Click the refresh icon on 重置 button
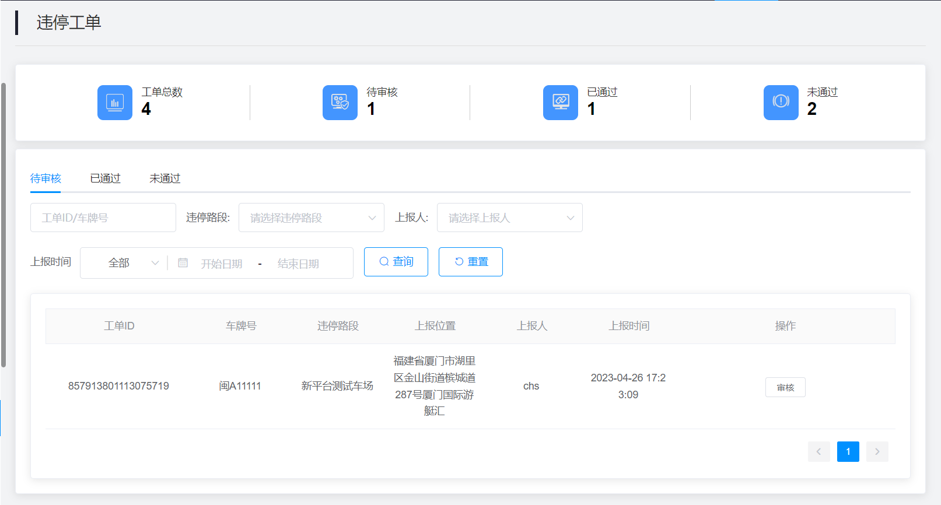The image size is (941, 505). (459, 262)
